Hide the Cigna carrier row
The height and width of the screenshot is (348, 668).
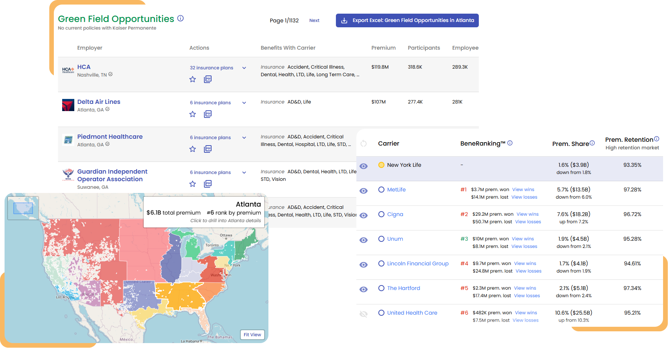pyautogui.click(x=364, y=215)
